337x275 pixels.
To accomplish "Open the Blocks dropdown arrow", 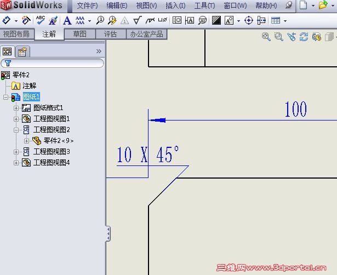I will (238, 21).
